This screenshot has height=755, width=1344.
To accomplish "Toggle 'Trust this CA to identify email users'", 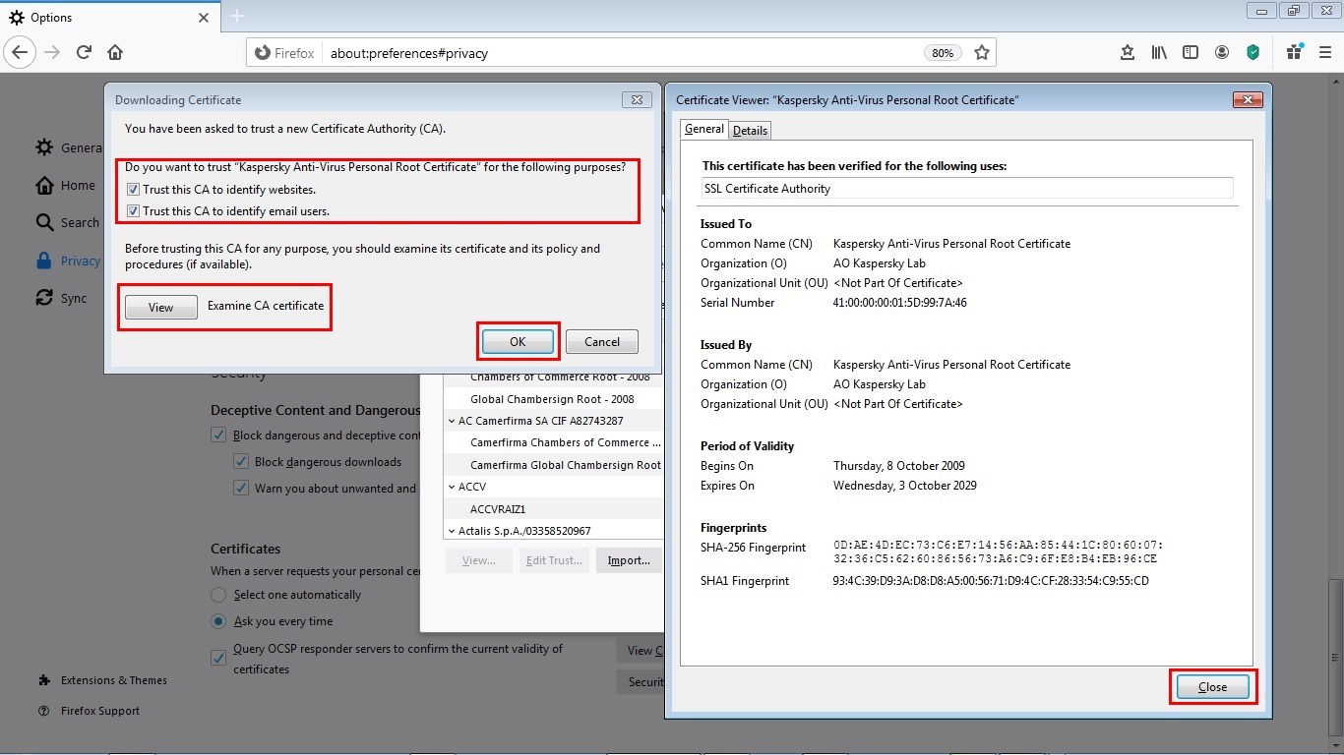I will [x=134, y=211].
